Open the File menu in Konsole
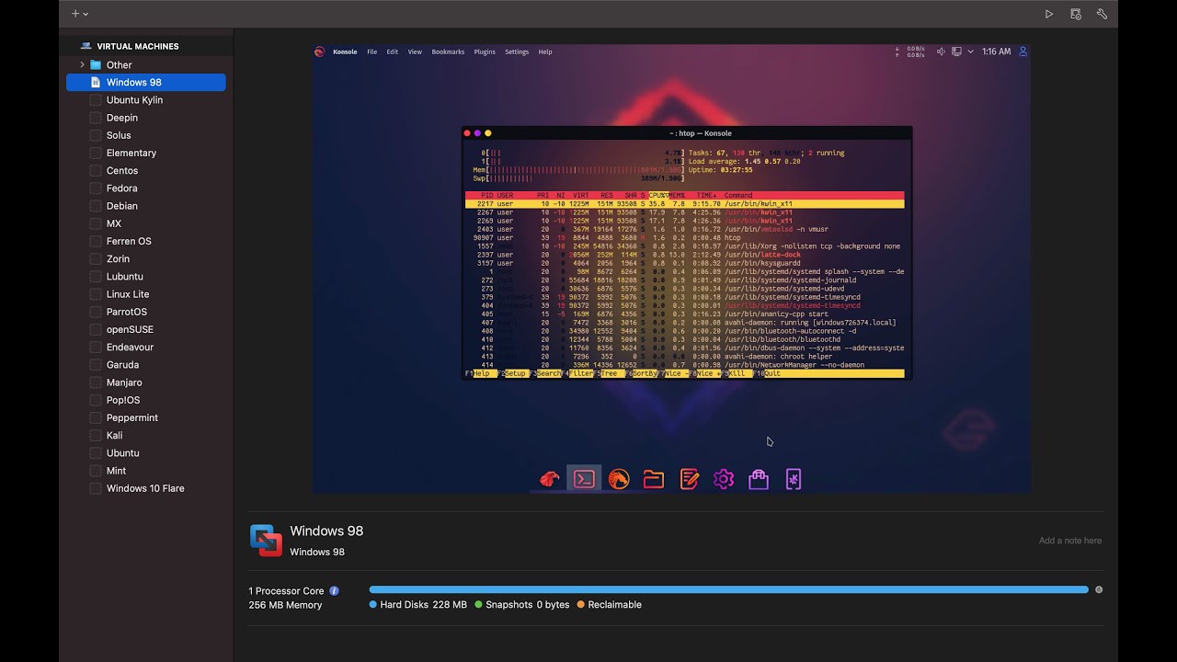The image size is (1177, 662). pos(372,52)
